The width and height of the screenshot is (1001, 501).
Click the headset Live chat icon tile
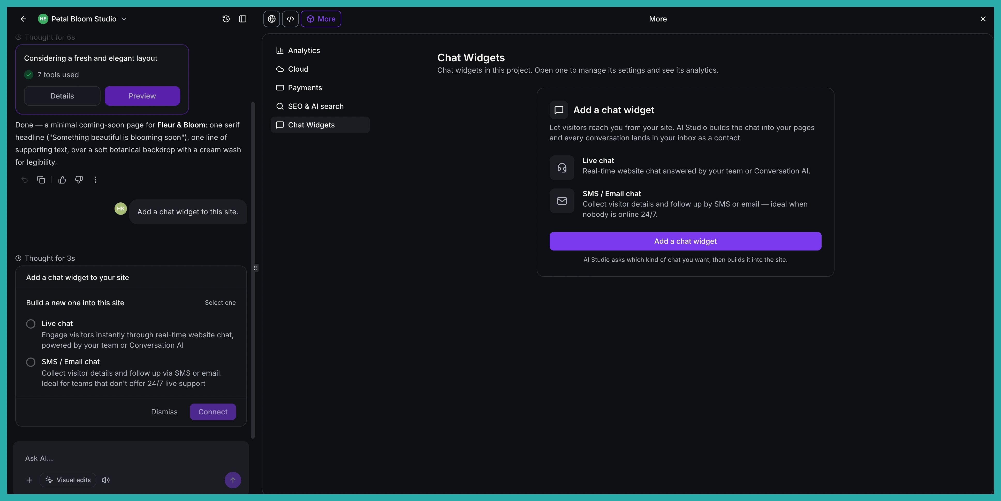pos(562,168)
